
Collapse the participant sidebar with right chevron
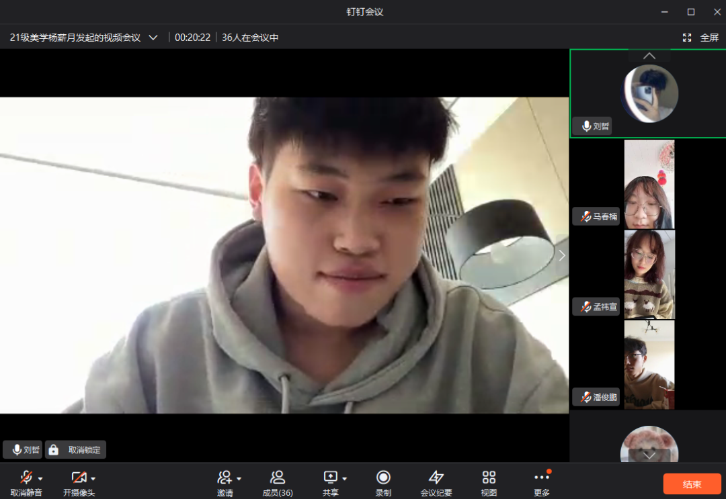pos(562,255)
